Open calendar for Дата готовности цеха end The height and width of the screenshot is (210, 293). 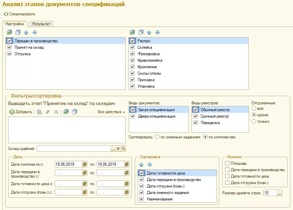[x=127, y=183]
